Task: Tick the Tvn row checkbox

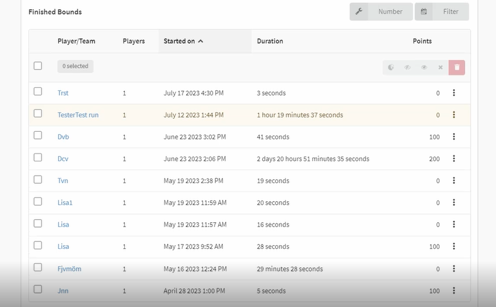Action: [x=38, y=179]
